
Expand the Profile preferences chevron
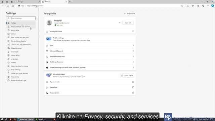point(133,62)
